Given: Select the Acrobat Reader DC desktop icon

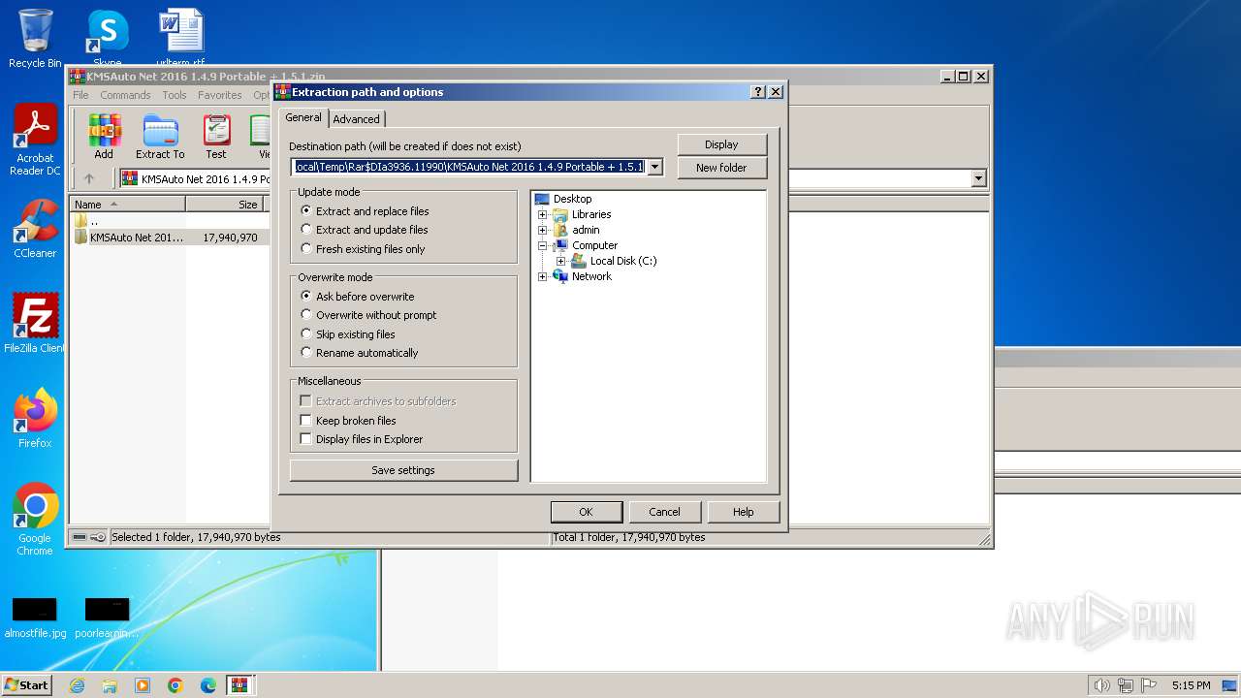Looking at the screenshot, I should pos(35,141).
